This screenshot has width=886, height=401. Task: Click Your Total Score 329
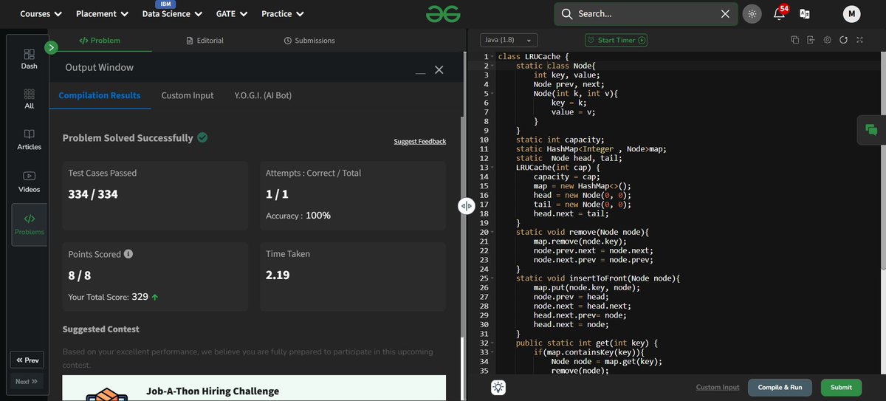114,297
